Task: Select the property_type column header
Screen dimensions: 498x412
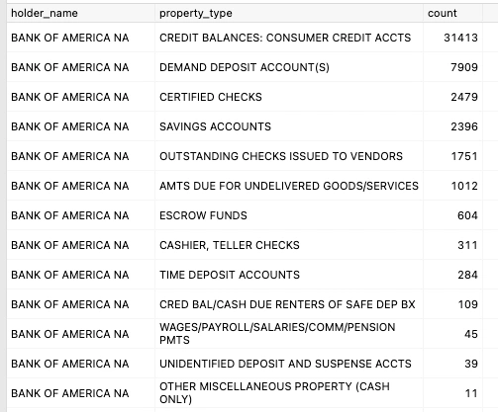Action: [289, 13]
